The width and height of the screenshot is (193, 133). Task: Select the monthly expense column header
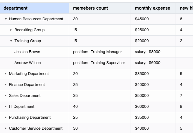pyautogui.click(x=153, y=8)
